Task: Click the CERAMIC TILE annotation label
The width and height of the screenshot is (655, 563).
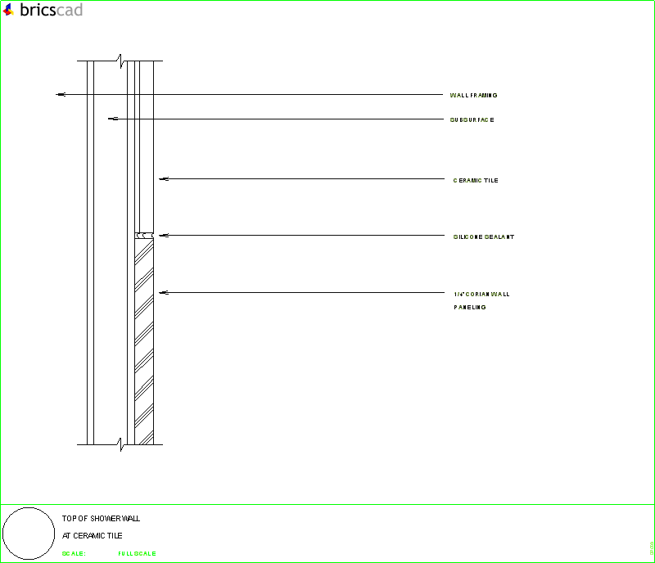Action: coord(476,180)
